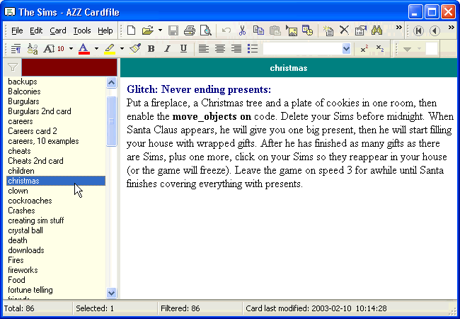The width and height of the screenshot is (460, 319).
Task: Open the Help menu
Action: (x=105, y=30)
